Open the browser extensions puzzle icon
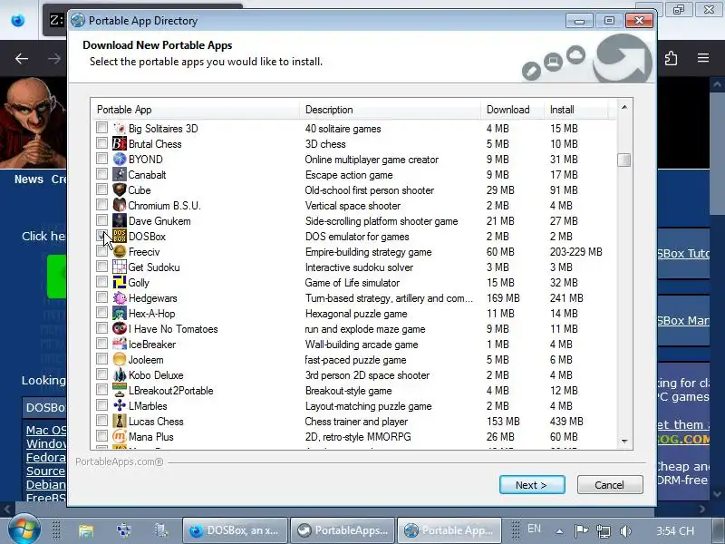725x544 pixels. click(671, 58)
